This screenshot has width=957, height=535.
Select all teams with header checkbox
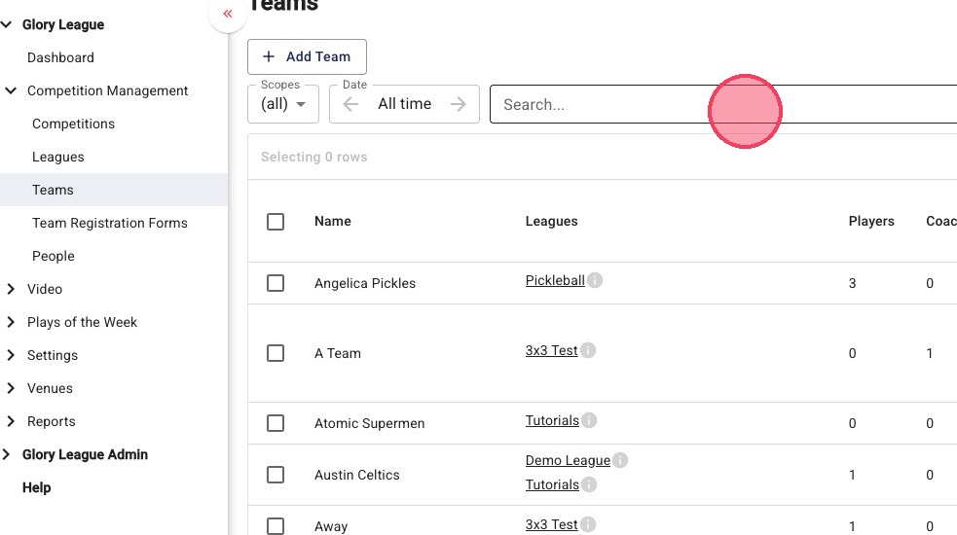pyautogui.click(x=276, y=222)
